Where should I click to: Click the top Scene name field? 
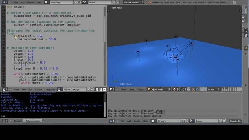(x=100, y=2)
